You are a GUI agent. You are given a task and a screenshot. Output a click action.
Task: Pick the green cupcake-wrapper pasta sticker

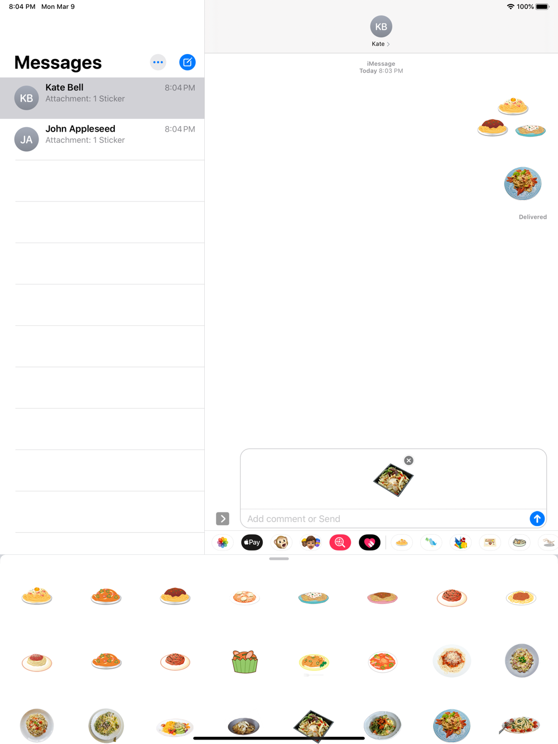244,662
